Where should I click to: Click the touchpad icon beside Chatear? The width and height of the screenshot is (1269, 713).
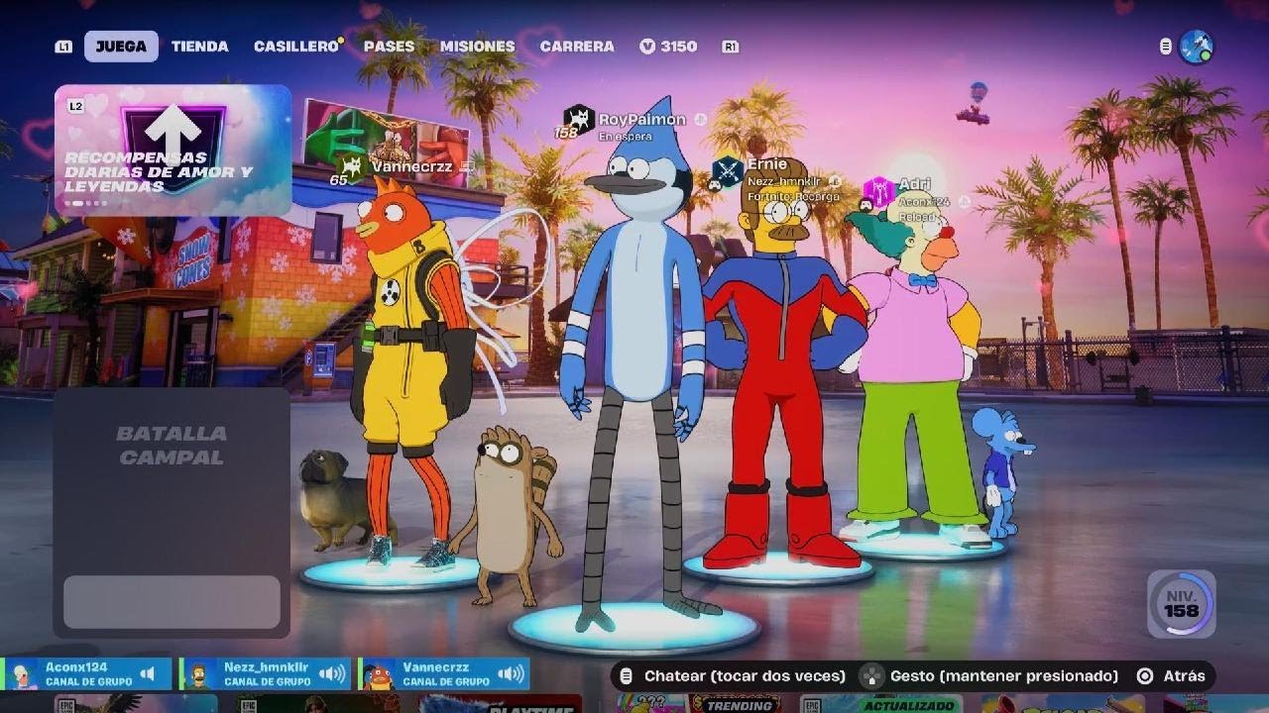click(627, 675)
